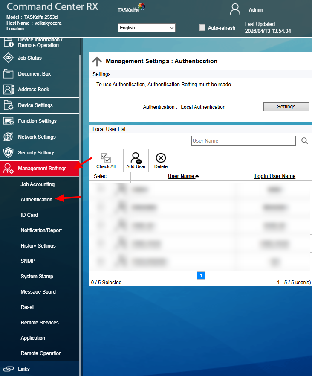Click the Delete user icon

pyautogui.click(x=161, y=158)
